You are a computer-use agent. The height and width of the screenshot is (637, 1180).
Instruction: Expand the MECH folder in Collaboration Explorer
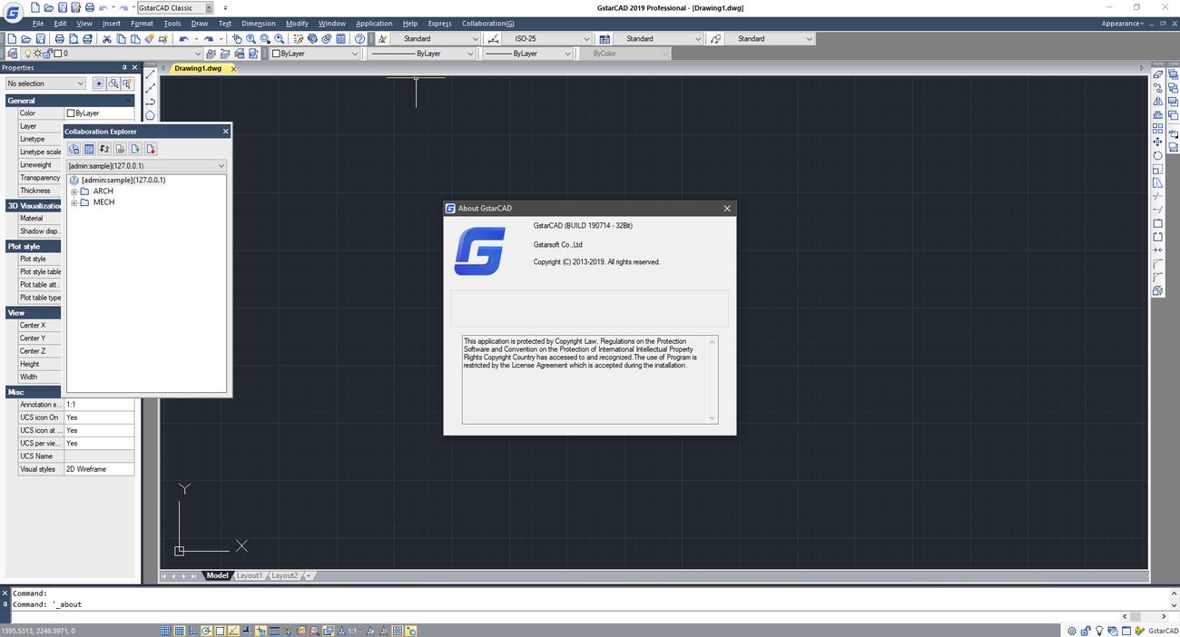(74, 201)
